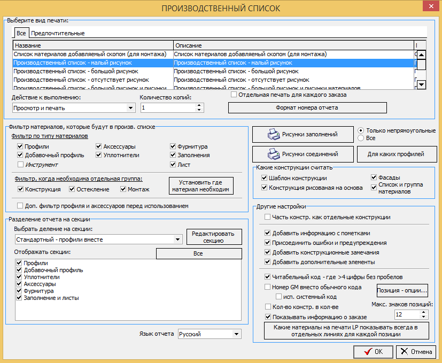Toggle the Фасады checkbox
The width and height of the screenshot is (442, 363).
click(374, 177)
